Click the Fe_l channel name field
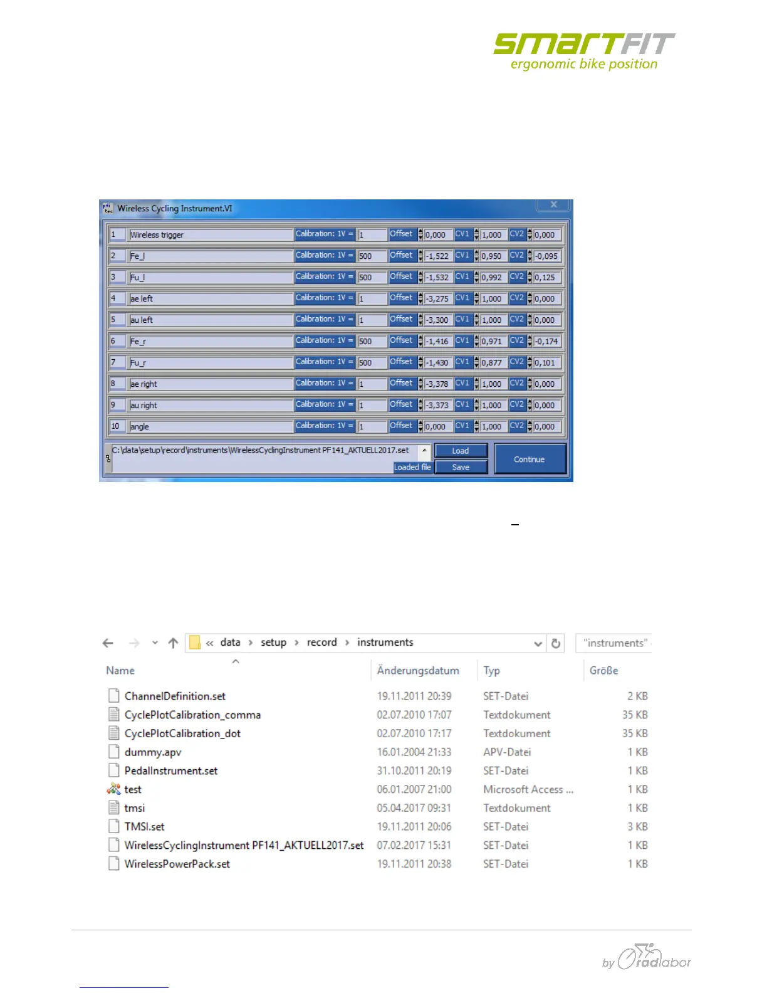The height and width of the screenshot is (993, 767). (211, 256)
